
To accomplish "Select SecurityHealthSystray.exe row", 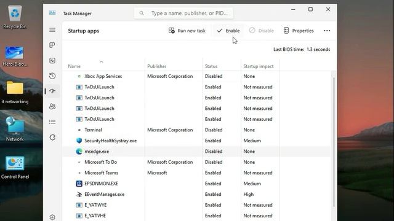I will pos(196,141).
